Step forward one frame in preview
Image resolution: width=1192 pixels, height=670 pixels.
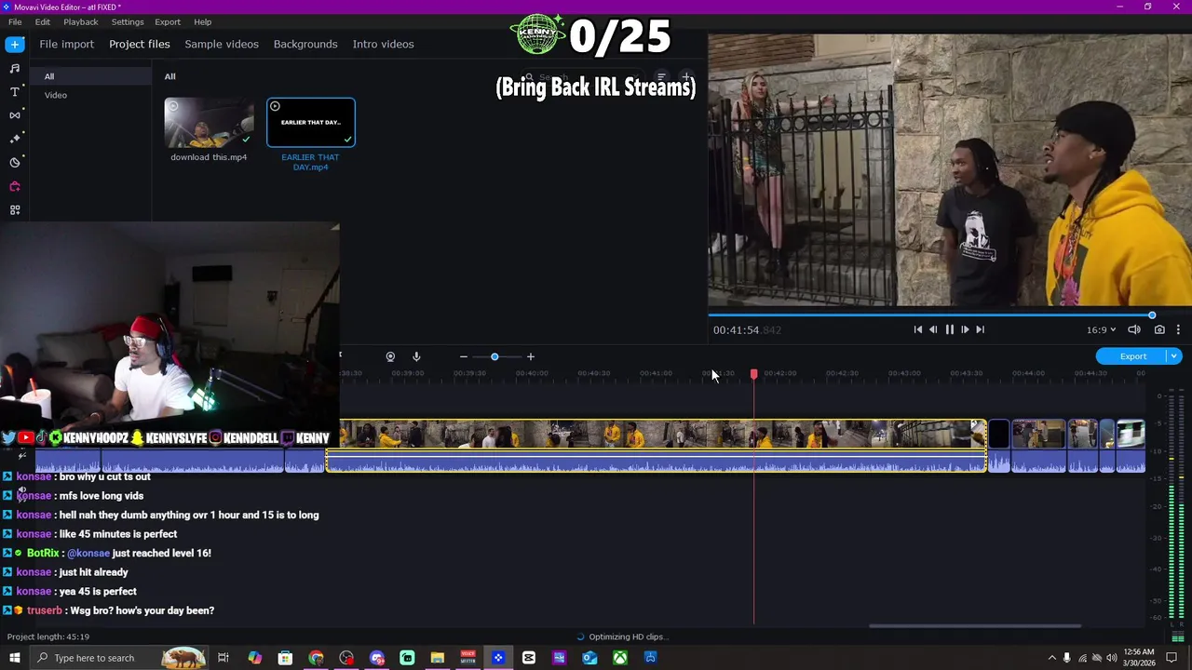point(965,329)
